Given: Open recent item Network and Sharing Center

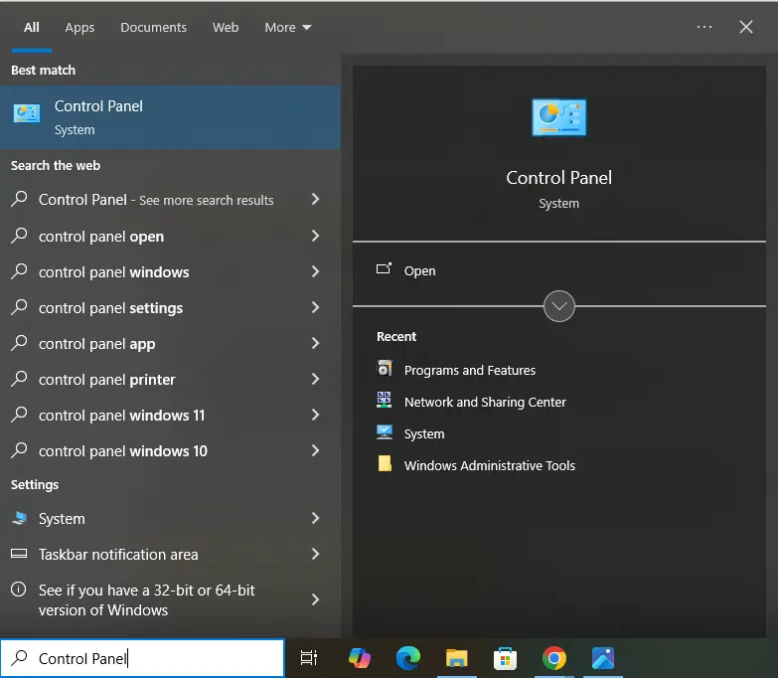Looking at the screenshot, I should 485,402.
